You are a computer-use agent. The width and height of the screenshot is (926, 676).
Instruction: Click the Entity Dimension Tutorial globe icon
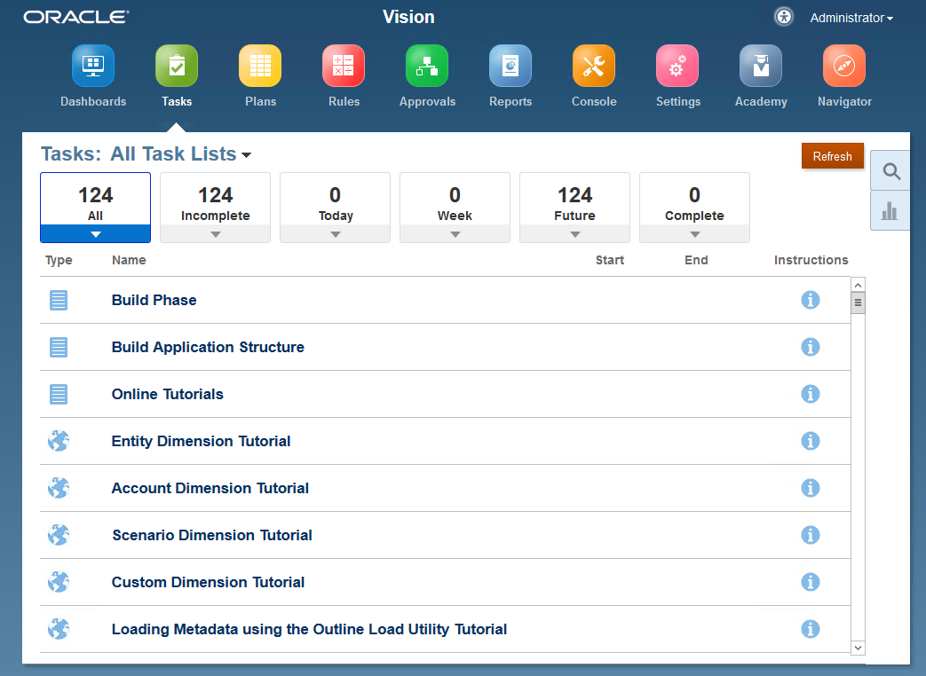point(59,441)
